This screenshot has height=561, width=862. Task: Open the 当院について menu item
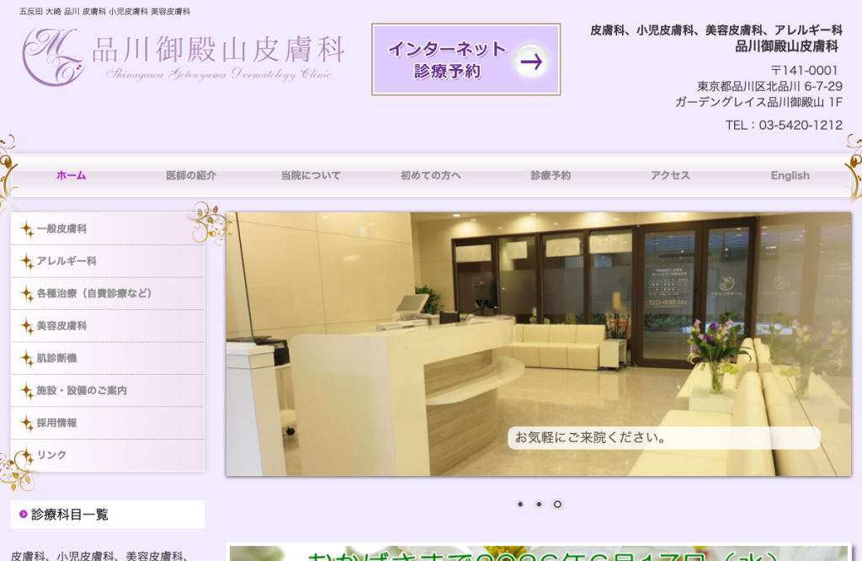coord(311,175)
